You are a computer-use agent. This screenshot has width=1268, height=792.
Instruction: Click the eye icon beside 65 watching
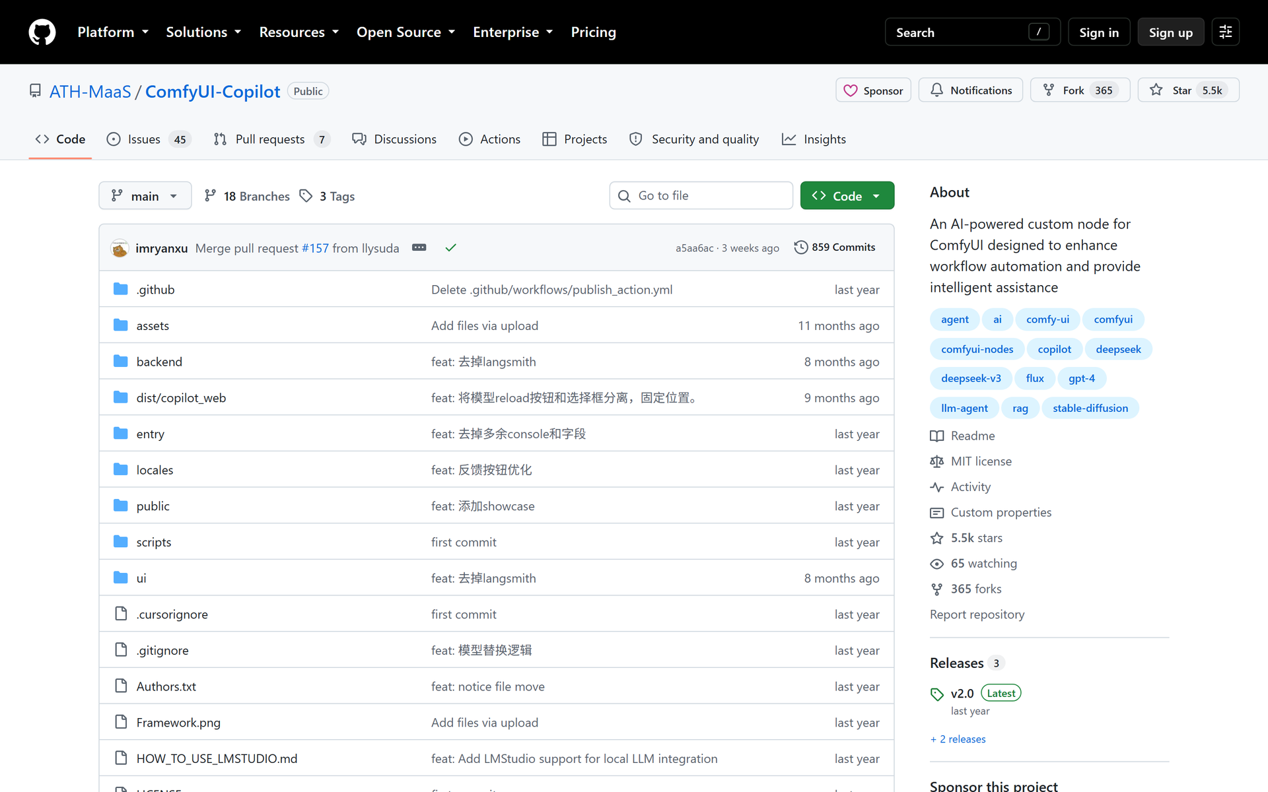936,564
